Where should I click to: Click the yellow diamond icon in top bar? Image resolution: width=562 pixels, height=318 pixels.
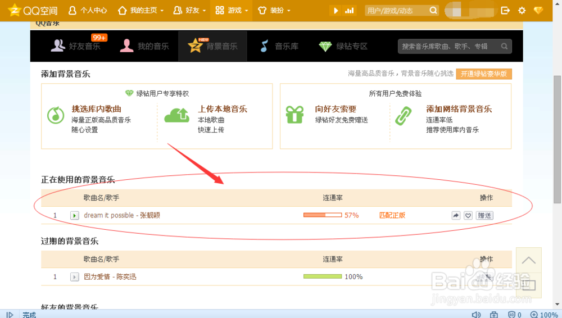(x=538, y=11)
